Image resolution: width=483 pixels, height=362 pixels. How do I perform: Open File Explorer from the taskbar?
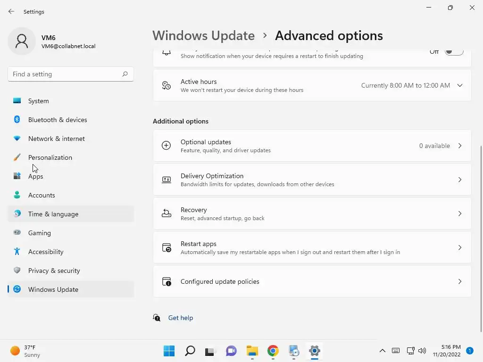[252, 351]
